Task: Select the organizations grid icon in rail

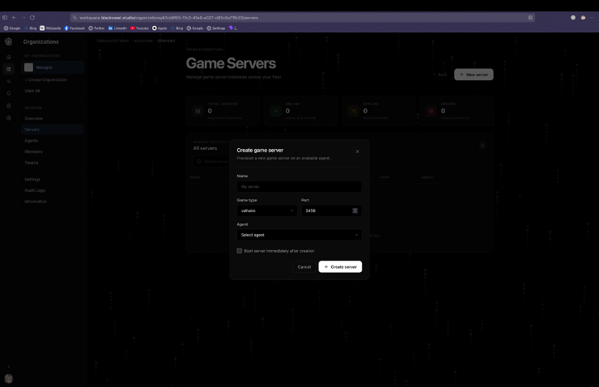Action: click(8, 69)
